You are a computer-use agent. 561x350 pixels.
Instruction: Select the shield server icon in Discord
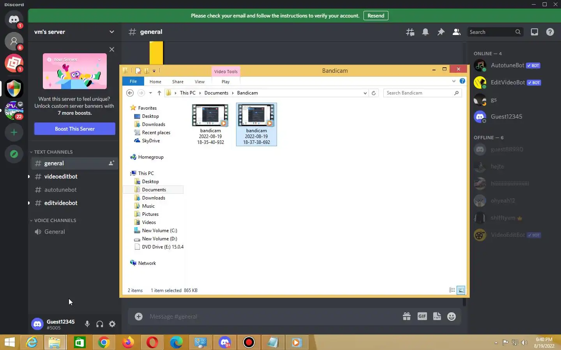coord(14,89)
